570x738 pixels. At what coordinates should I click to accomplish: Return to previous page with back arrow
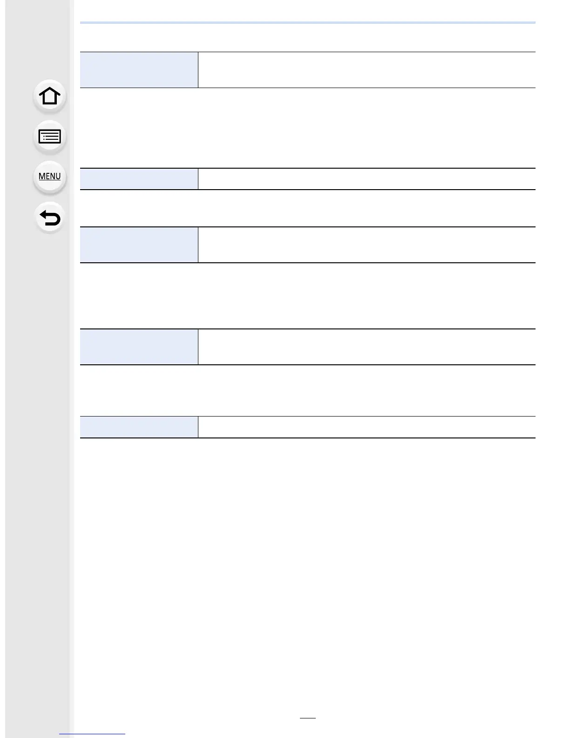[49, 218]
